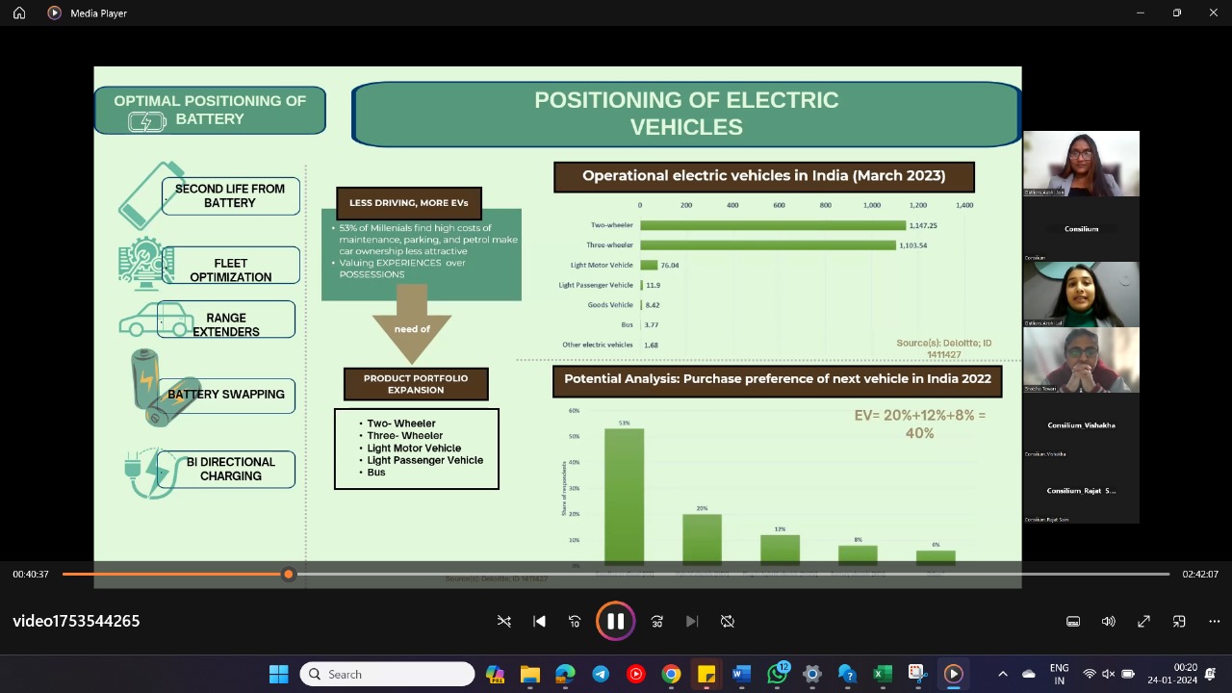Open the volume control
Viewport: 1232px width, 693px height.
(1108, 622)
